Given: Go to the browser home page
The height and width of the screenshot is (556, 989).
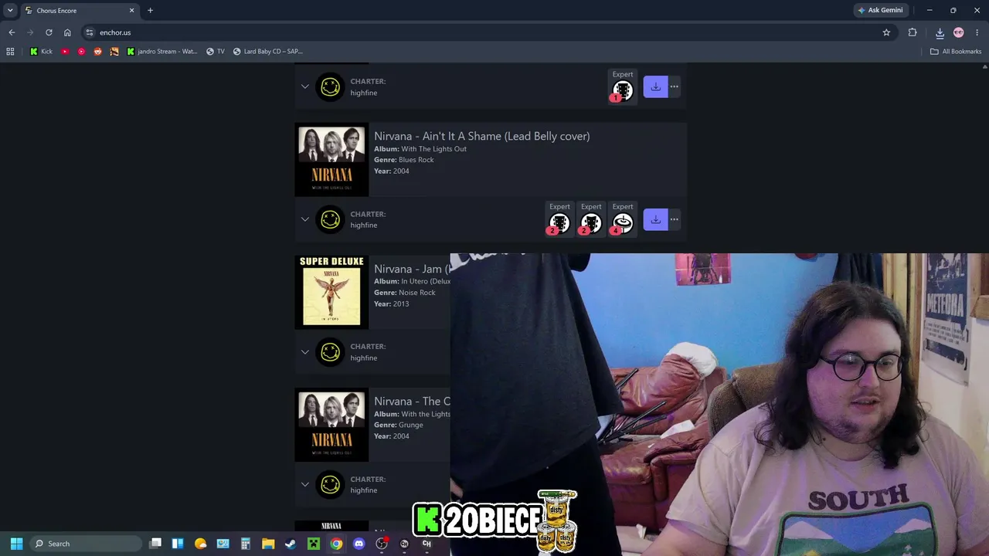Looking at the screenshot, I should pyautogui.click(x=67, y=32).
